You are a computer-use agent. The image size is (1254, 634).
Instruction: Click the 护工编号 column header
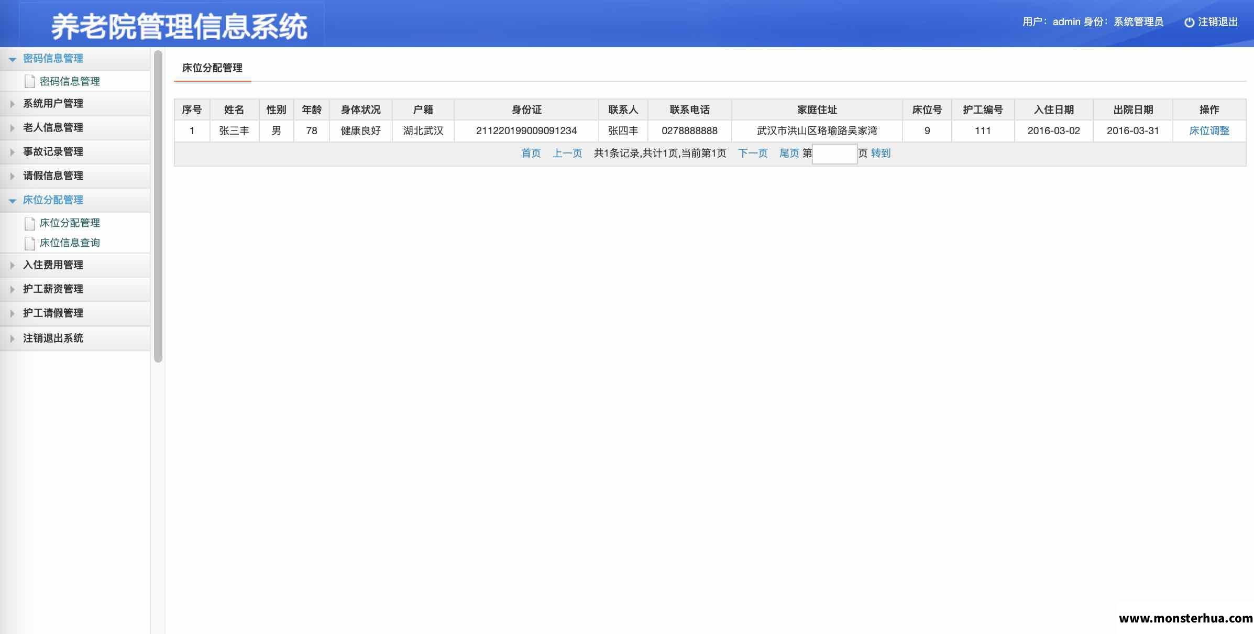983,110
